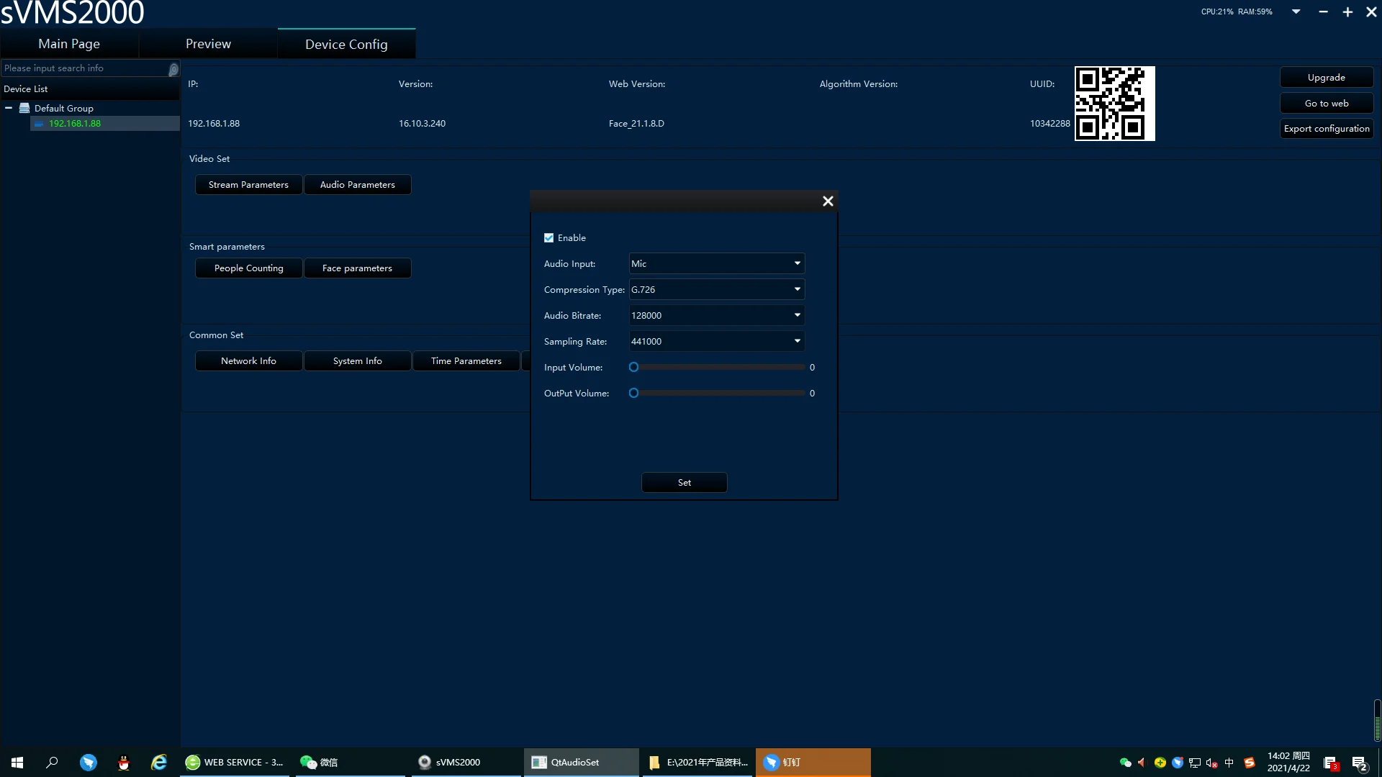Uncheck the Enable checkbox

[549, 238]
